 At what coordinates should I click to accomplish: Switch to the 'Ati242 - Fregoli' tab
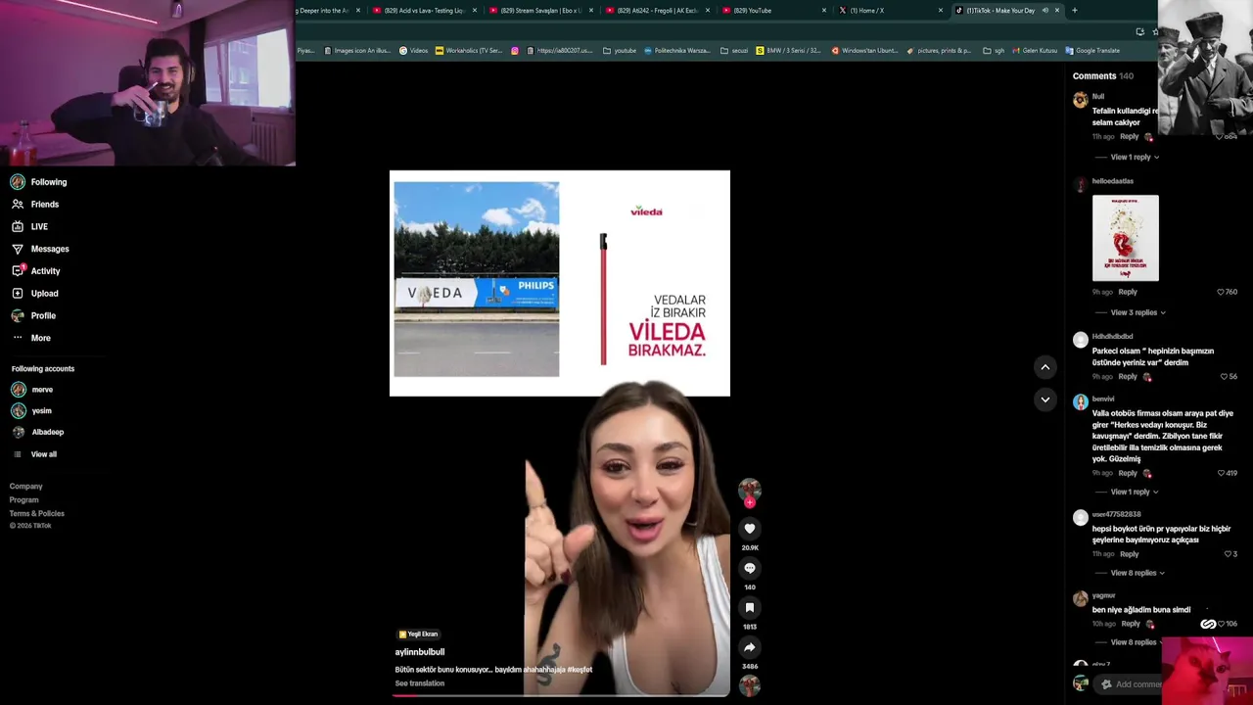point(658,11)
